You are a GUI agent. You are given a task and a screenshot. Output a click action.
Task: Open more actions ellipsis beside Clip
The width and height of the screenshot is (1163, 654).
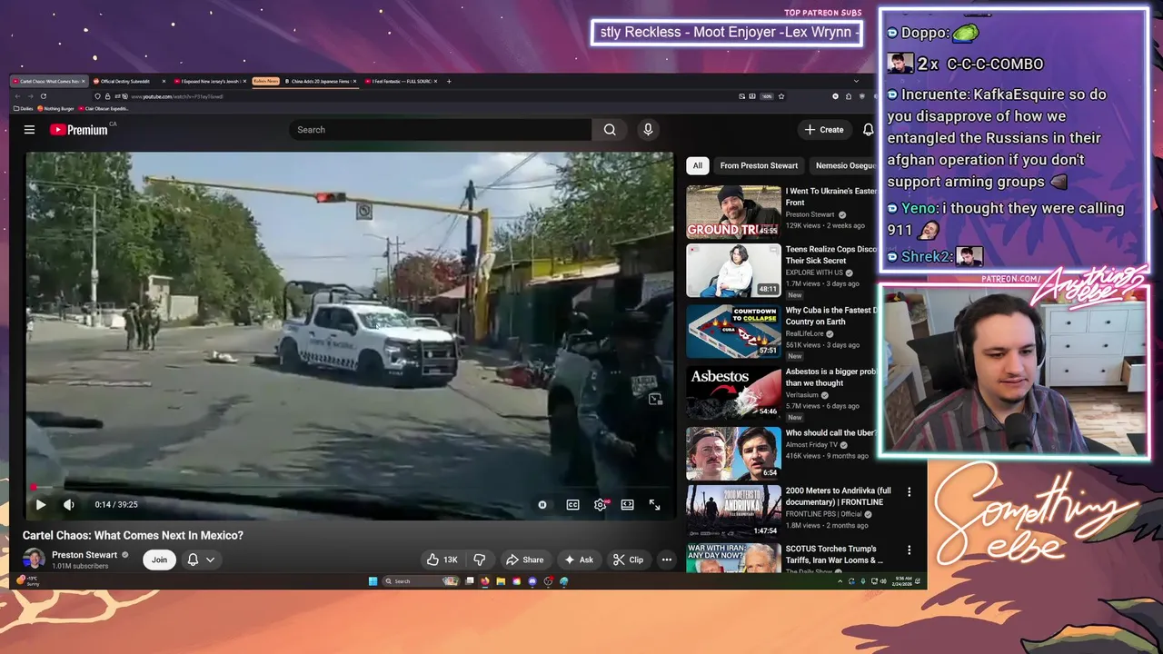click(x=667, y=560)
